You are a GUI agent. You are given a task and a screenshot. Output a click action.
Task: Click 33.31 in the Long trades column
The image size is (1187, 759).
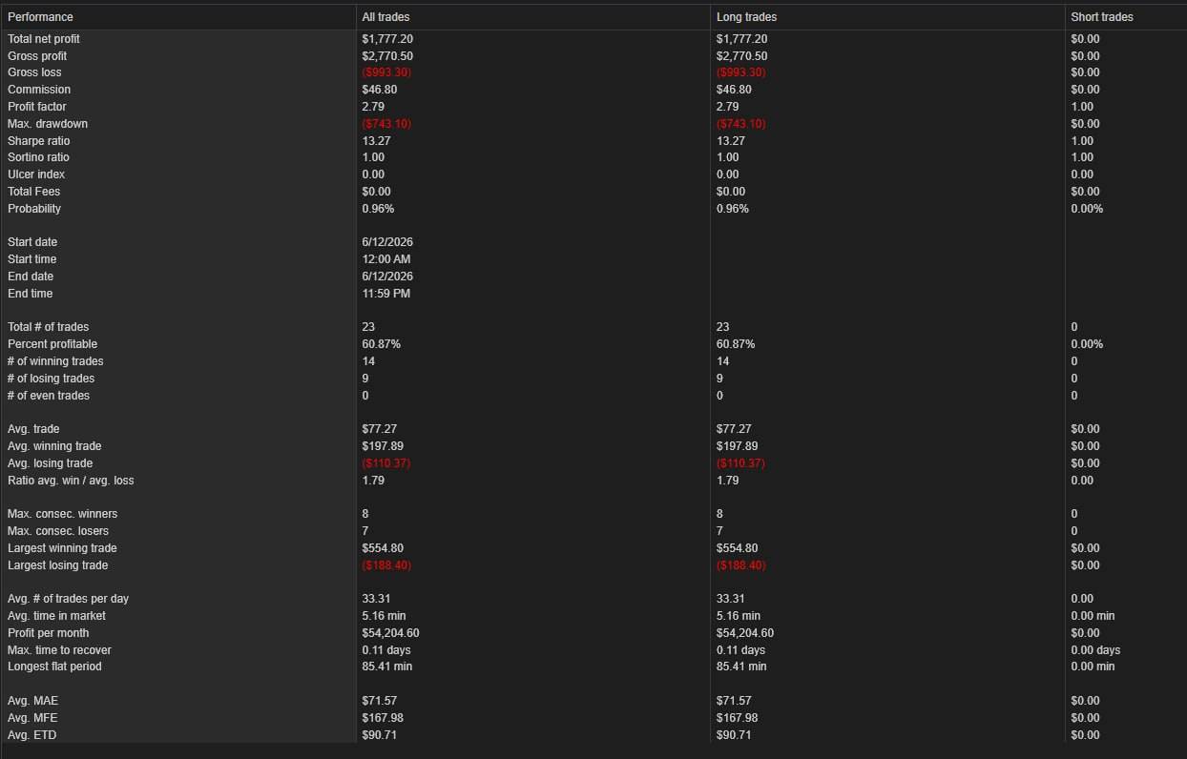tap(730, 599)
